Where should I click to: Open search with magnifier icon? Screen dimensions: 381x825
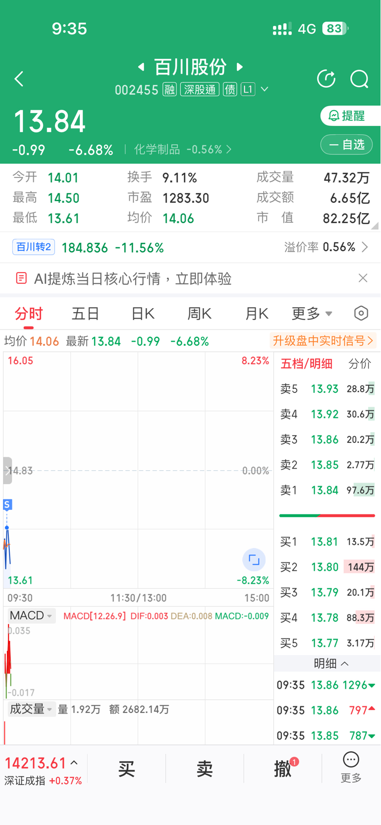click(x=359, y=79)
